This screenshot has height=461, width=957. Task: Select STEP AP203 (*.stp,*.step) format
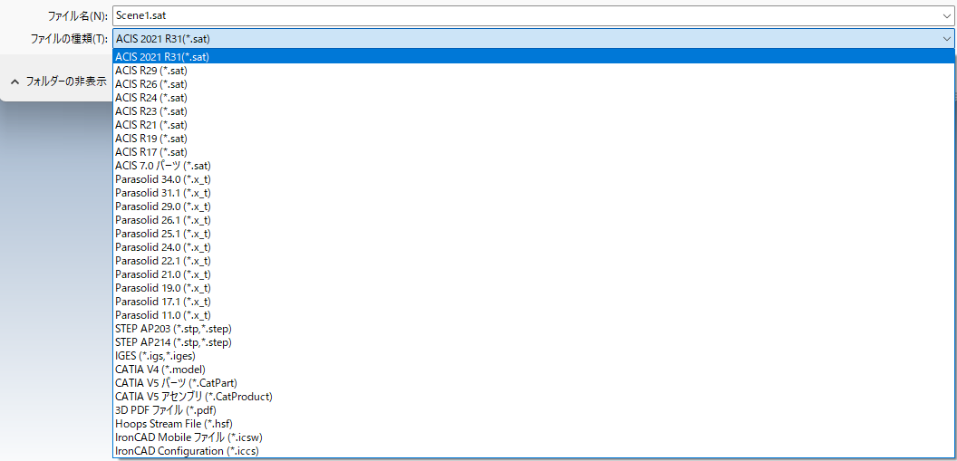[173, 329]
